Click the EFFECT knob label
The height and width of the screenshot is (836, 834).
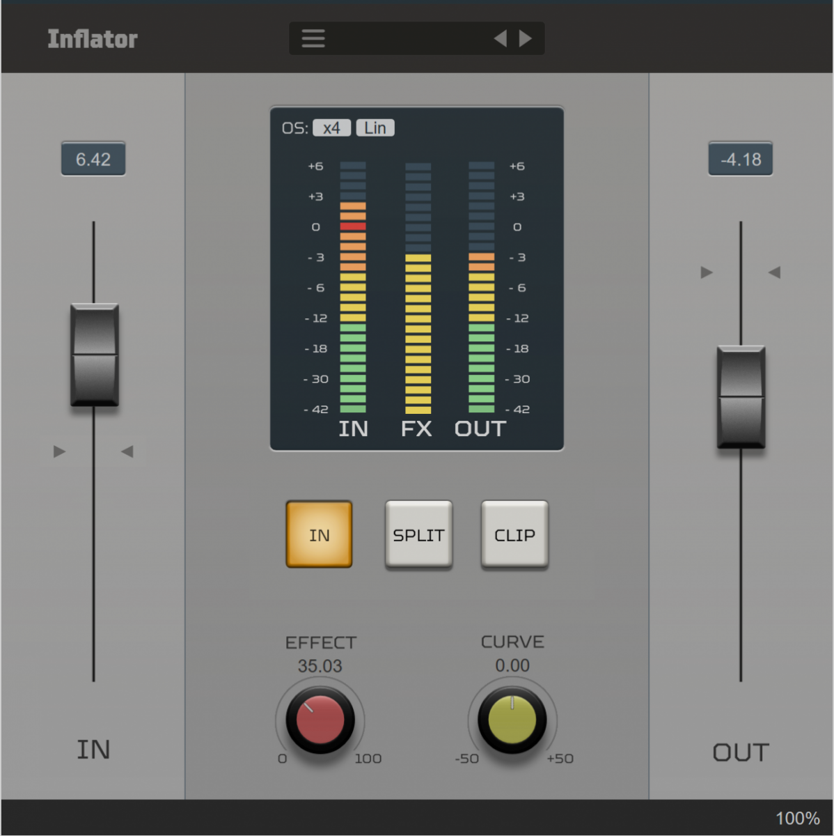(x=321, y=642)
